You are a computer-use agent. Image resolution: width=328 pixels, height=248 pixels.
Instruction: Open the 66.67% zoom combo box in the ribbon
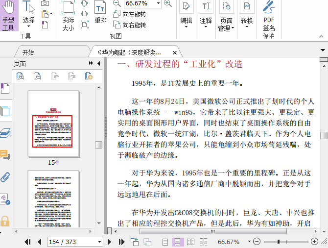pyautogui.click(x=158, y=3)
